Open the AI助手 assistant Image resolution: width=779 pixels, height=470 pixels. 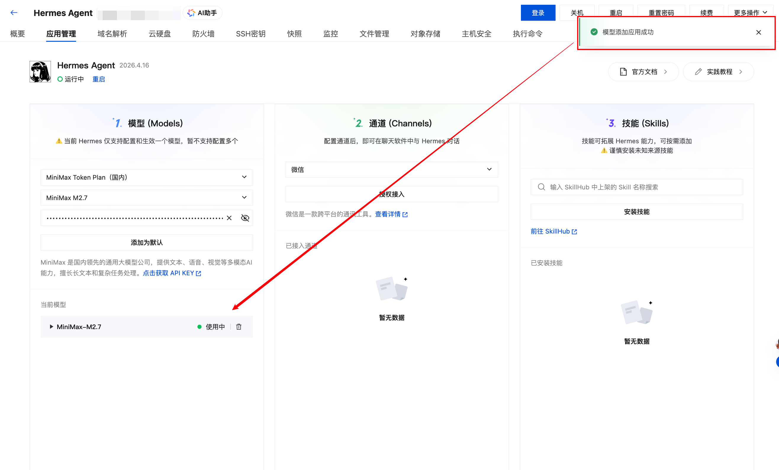pyautogui.click(x=202, y=13)
